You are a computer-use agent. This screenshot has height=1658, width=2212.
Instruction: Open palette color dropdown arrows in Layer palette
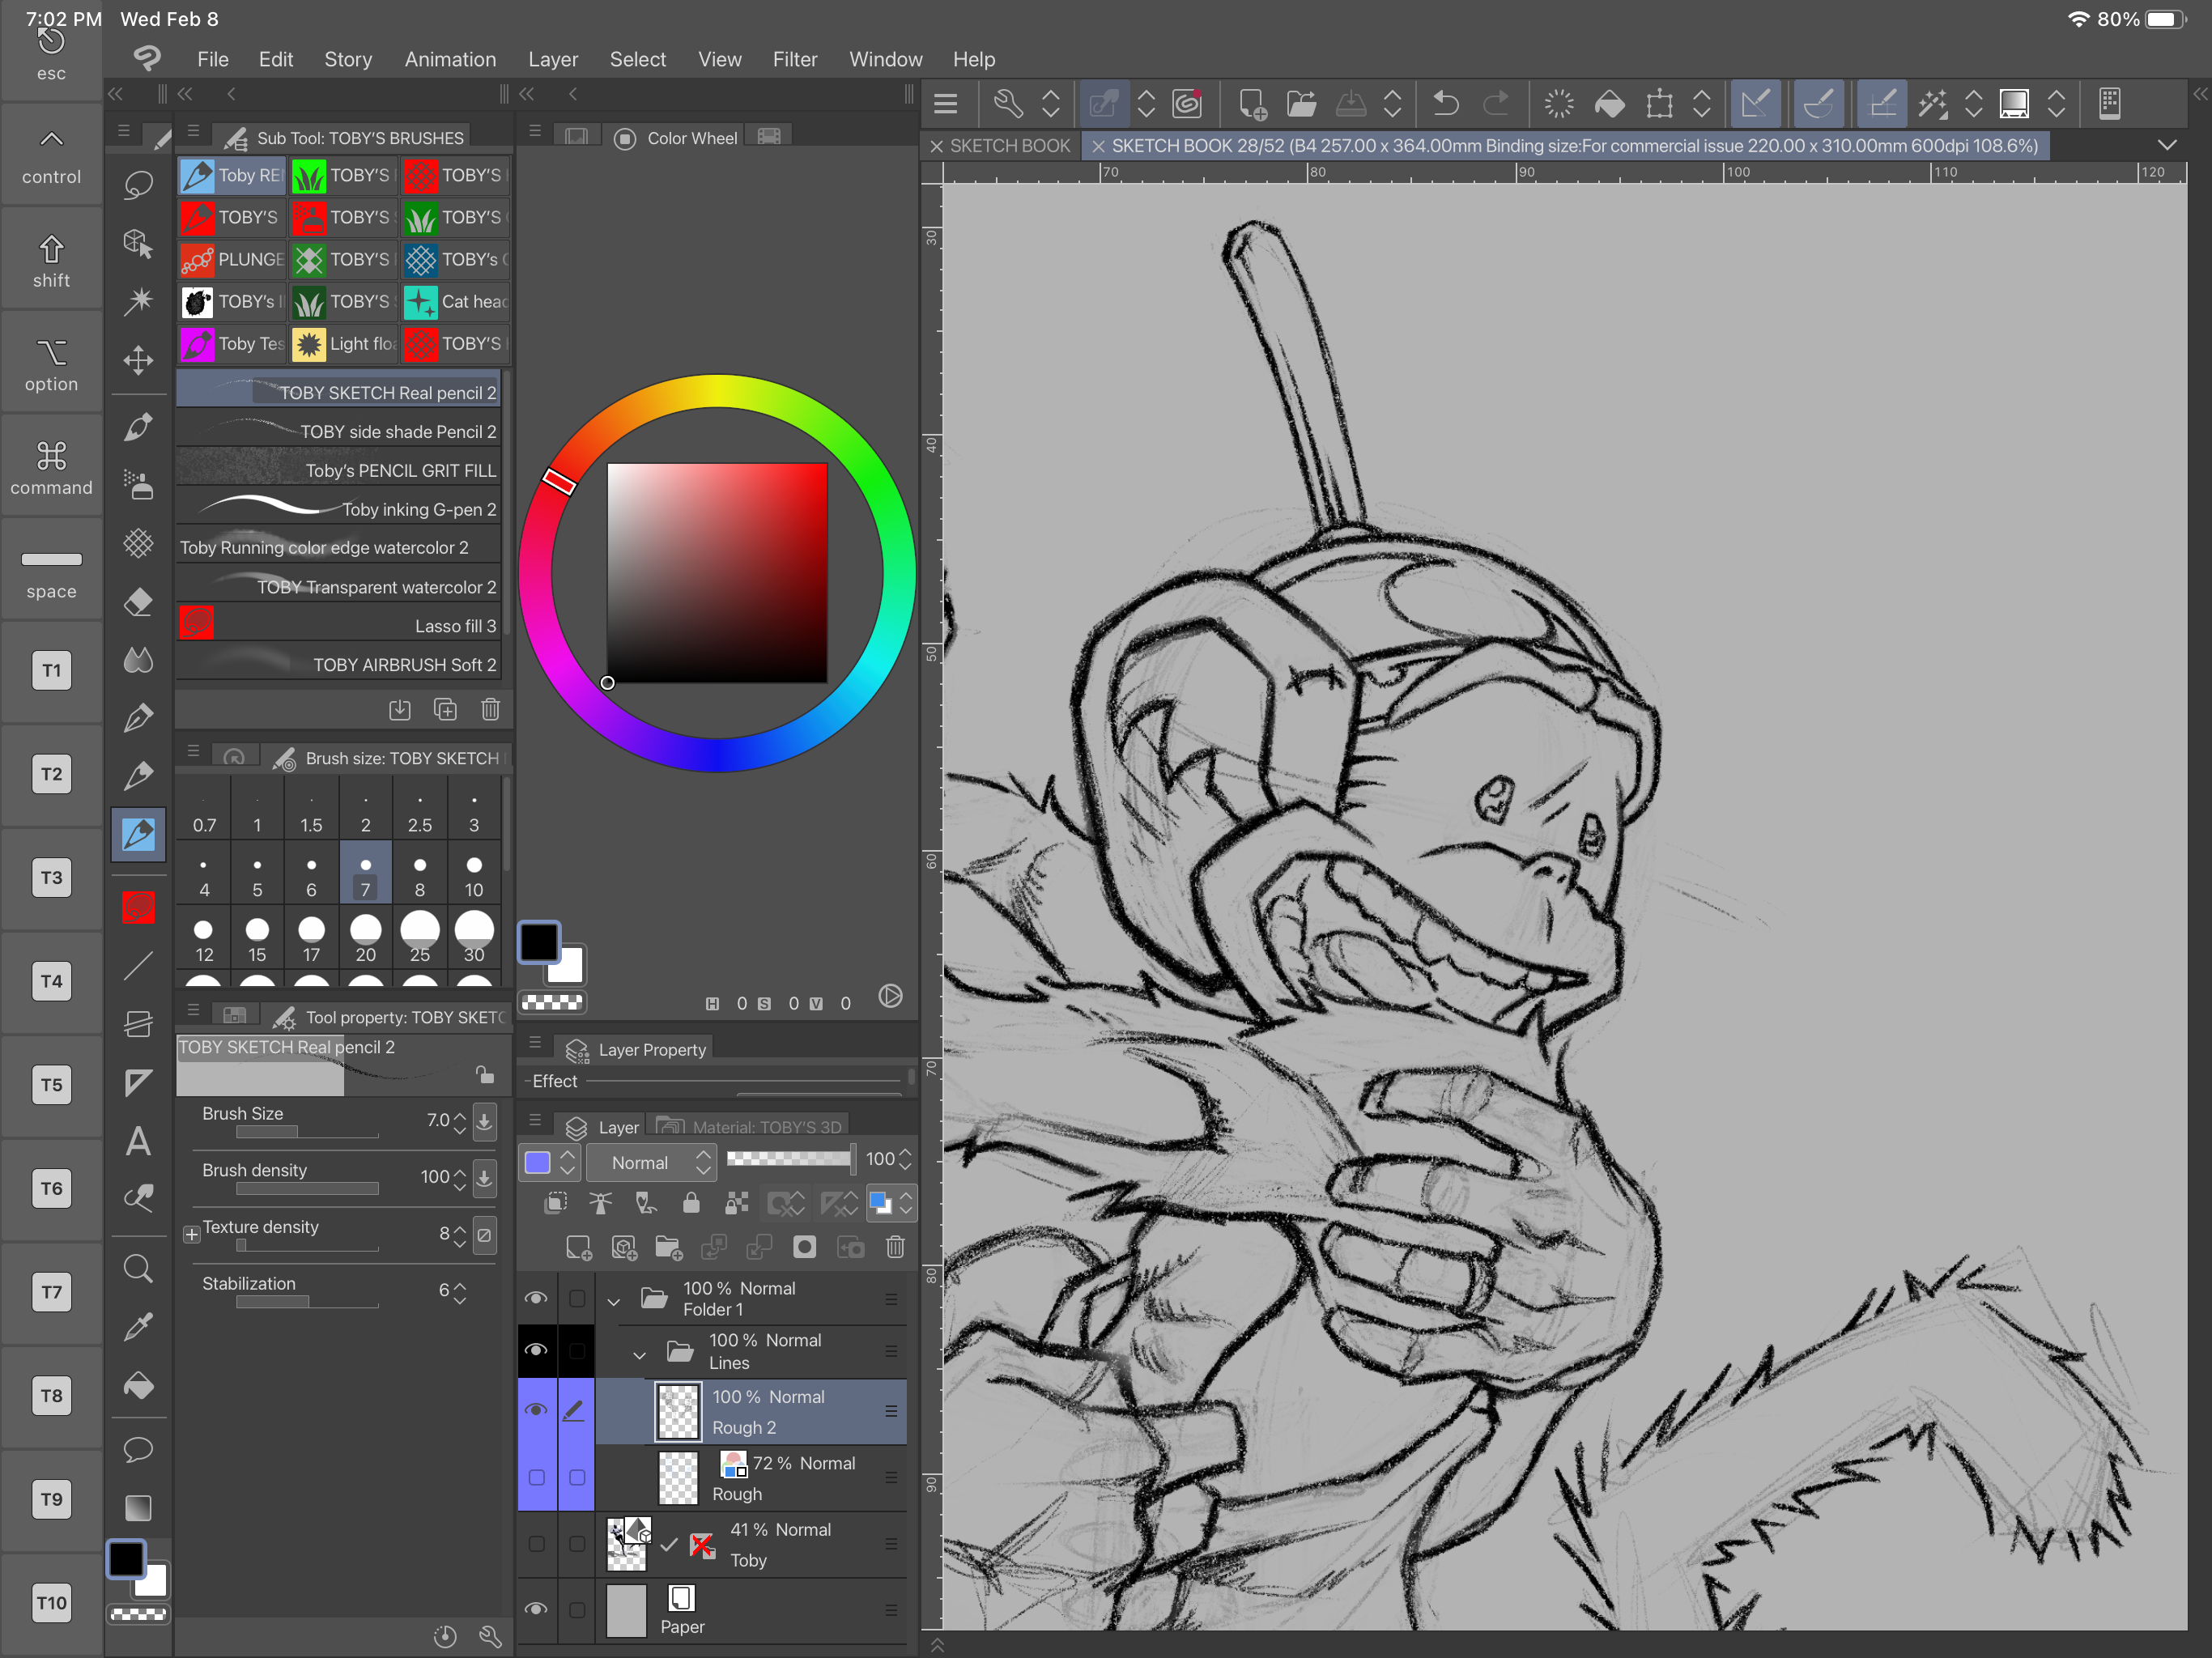pos(567,1162)
